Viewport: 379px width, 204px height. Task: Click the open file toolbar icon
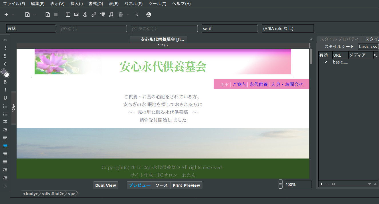tap(27, 15)
